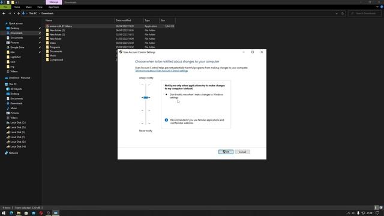The image size is (384, 216).
Task: Switch to details view button in status bar
Action: 376,208
